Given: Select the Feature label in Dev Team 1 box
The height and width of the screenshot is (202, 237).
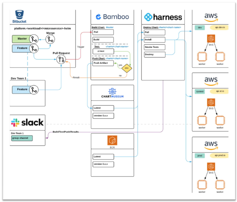Looking at the screenshot, I should click(21, 90).
